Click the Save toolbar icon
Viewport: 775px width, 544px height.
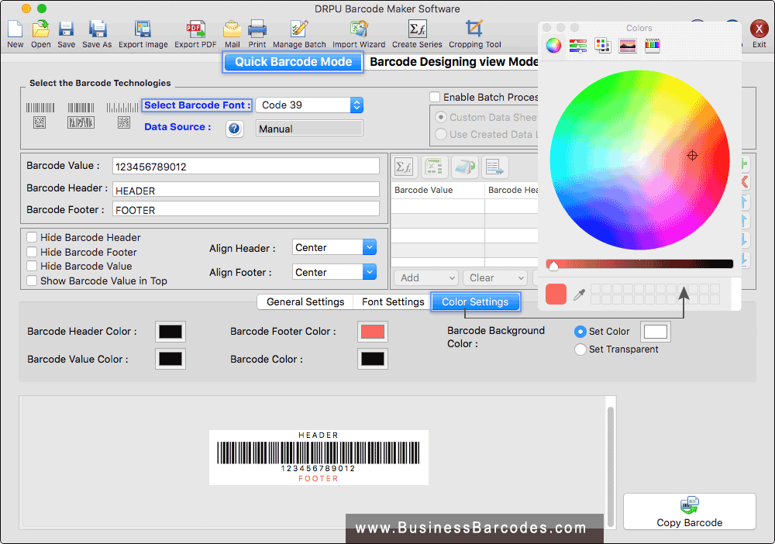(66, 29)
